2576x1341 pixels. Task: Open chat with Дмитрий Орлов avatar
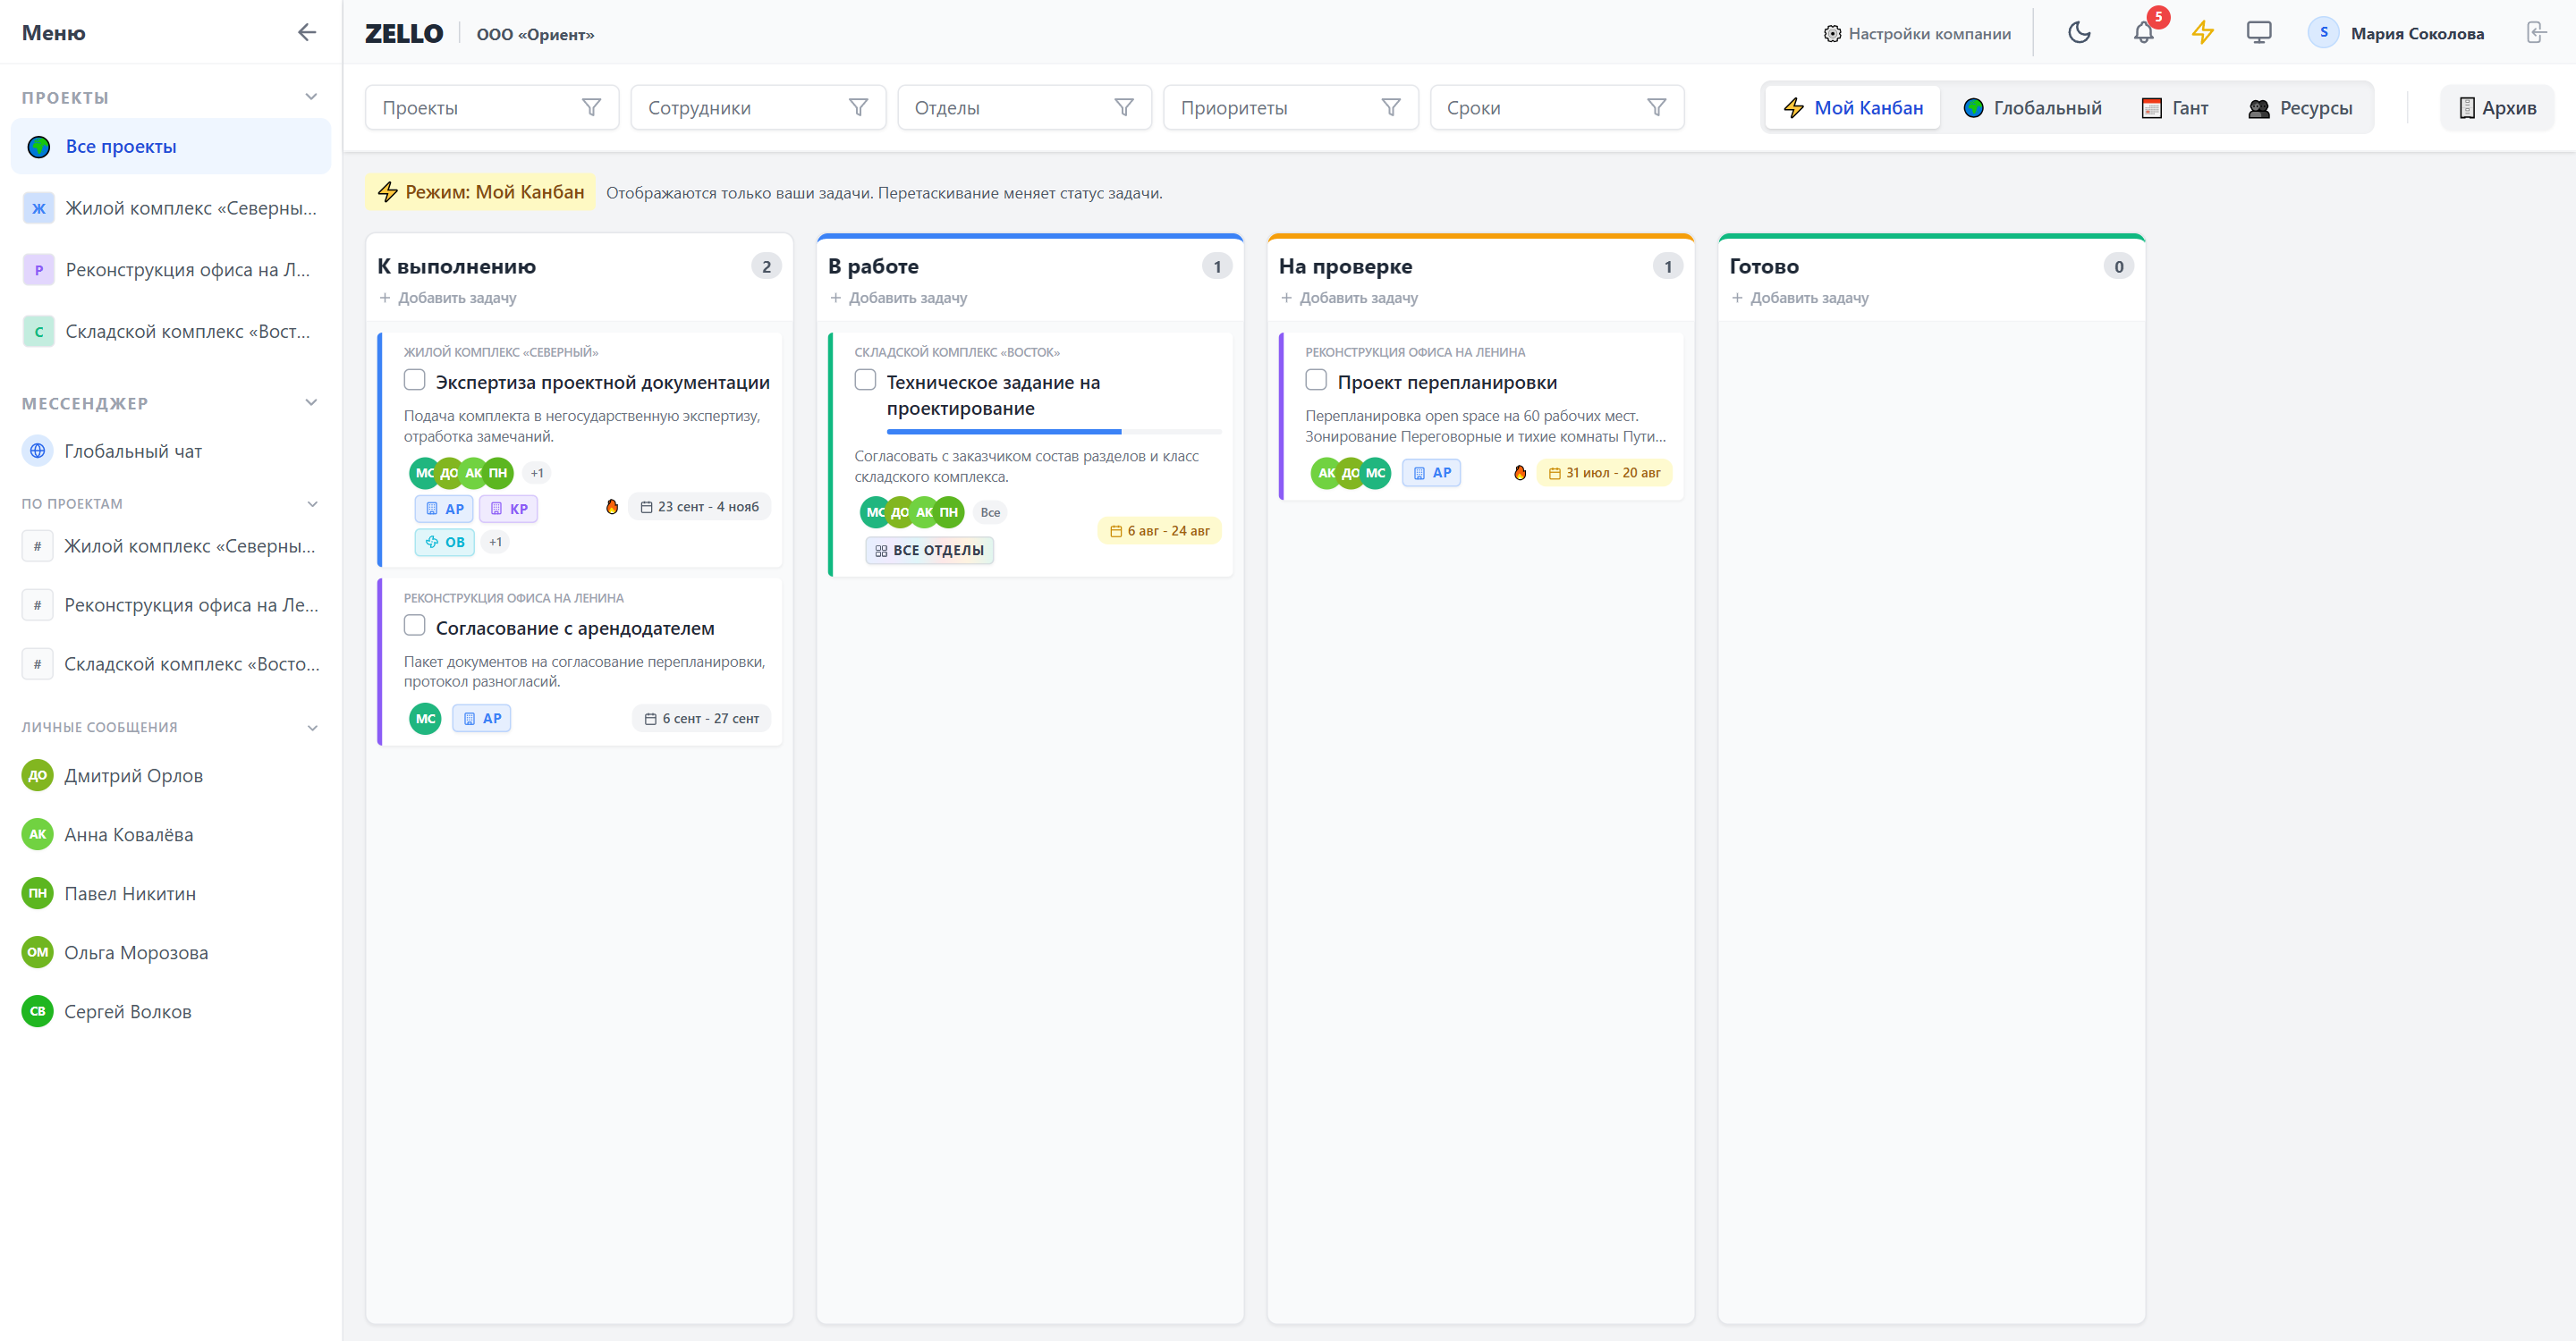click(x=37, y=775)
